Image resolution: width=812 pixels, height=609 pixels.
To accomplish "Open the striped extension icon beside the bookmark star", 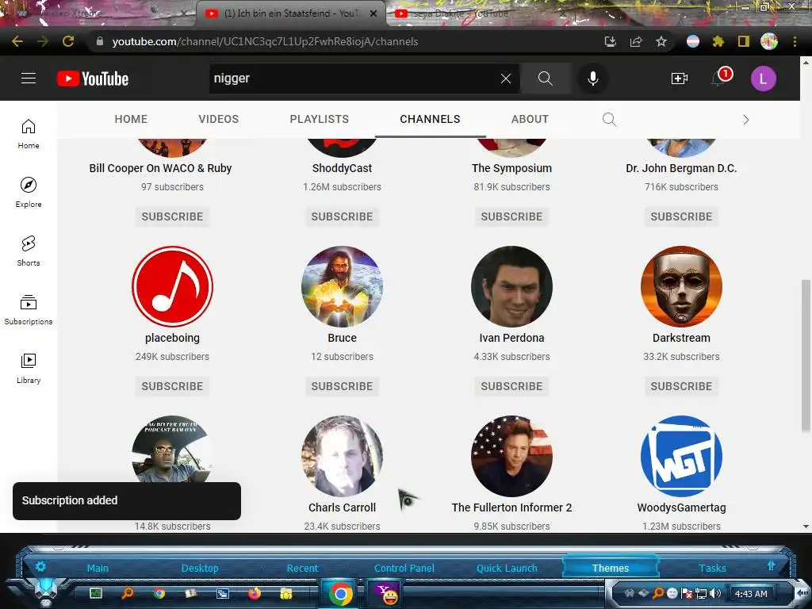I will [x=693, y=41].
